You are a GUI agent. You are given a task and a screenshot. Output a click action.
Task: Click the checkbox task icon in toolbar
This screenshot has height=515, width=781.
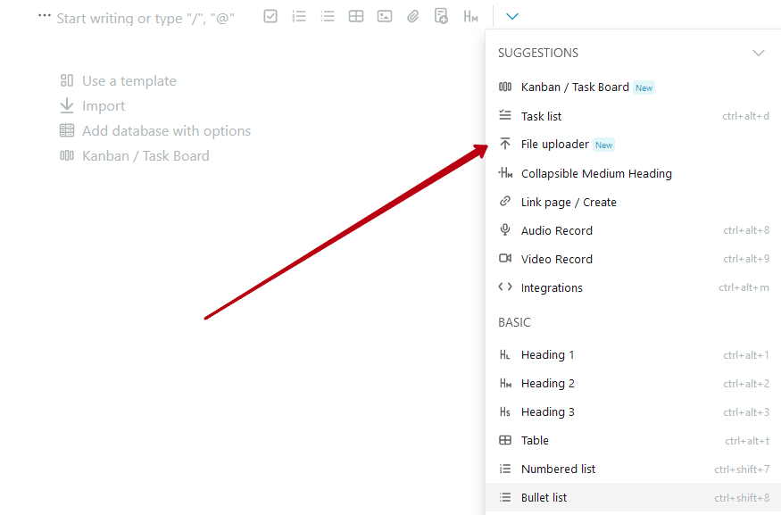[x=270, y=16]
